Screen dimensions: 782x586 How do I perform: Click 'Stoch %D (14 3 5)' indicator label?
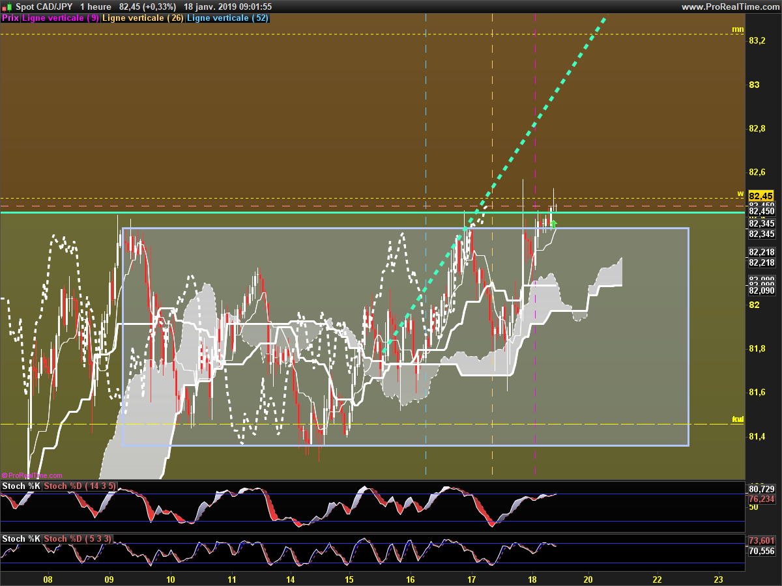[x=81, y=486]
